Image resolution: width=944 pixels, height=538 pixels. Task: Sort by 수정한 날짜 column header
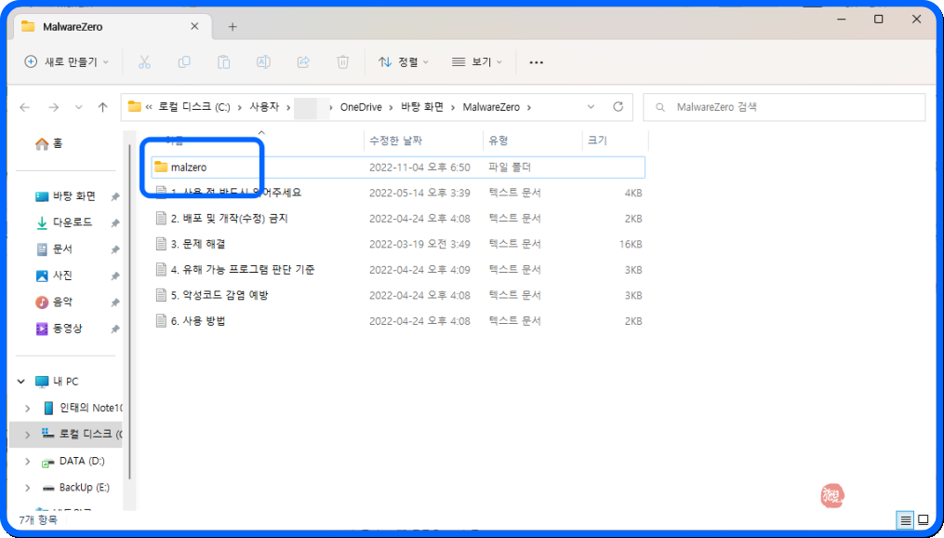point(395,141)
